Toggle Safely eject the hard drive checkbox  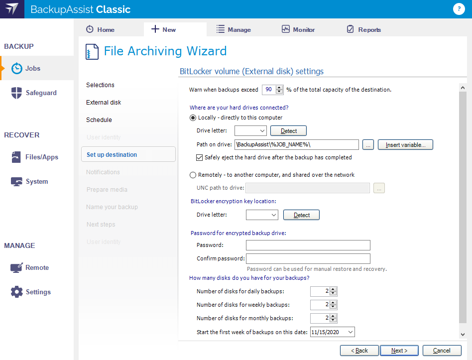pos(199,157)
